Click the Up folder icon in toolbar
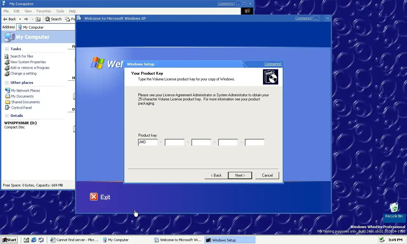407x244 pixels. (x=38, y=19)
